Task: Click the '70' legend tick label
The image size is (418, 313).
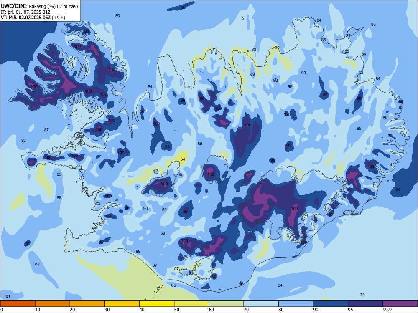Action: click(246, 310)
